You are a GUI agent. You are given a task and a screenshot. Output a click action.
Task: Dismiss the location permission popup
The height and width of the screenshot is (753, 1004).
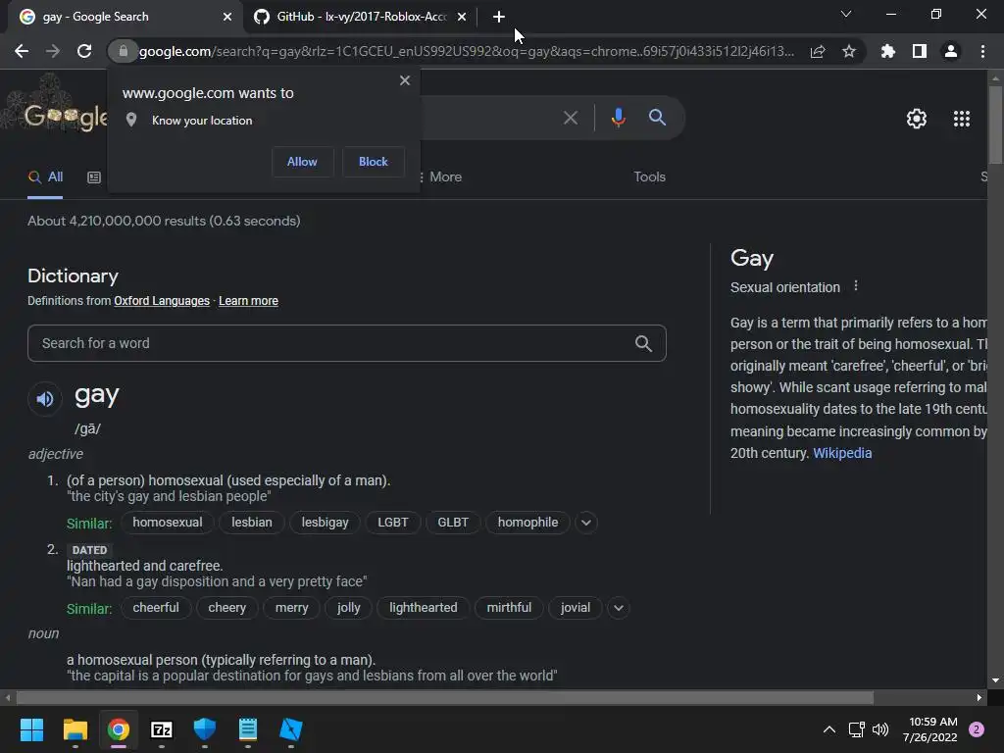tap(405, 80)
